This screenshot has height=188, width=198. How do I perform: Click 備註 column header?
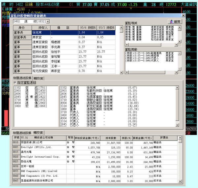click(x=64, y=28)
